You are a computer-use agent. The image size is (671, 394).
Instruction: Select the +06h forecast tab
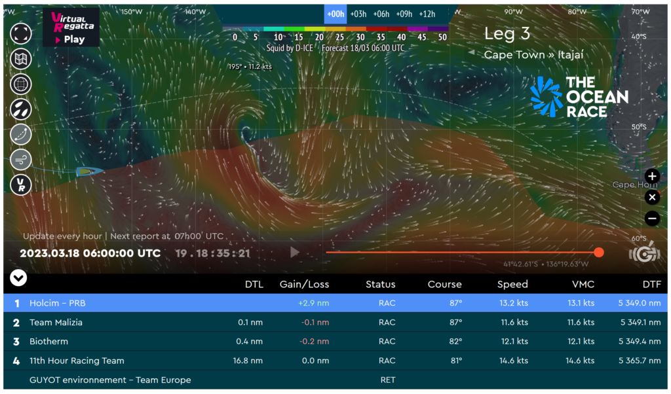381,14
